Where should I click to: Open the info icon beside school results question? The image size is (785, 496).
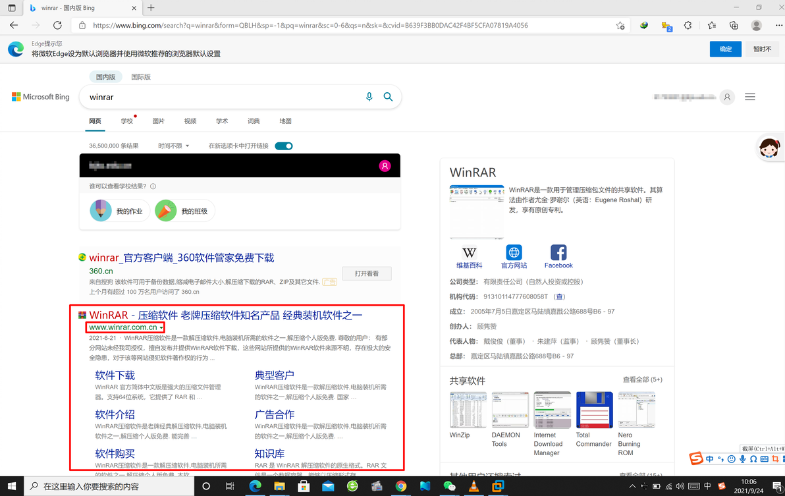(x=153, y=186)
